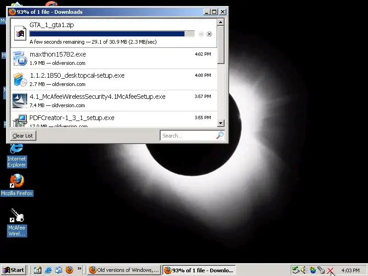
Task: Click the green network tray icon
Action: [x=296, y=270]
